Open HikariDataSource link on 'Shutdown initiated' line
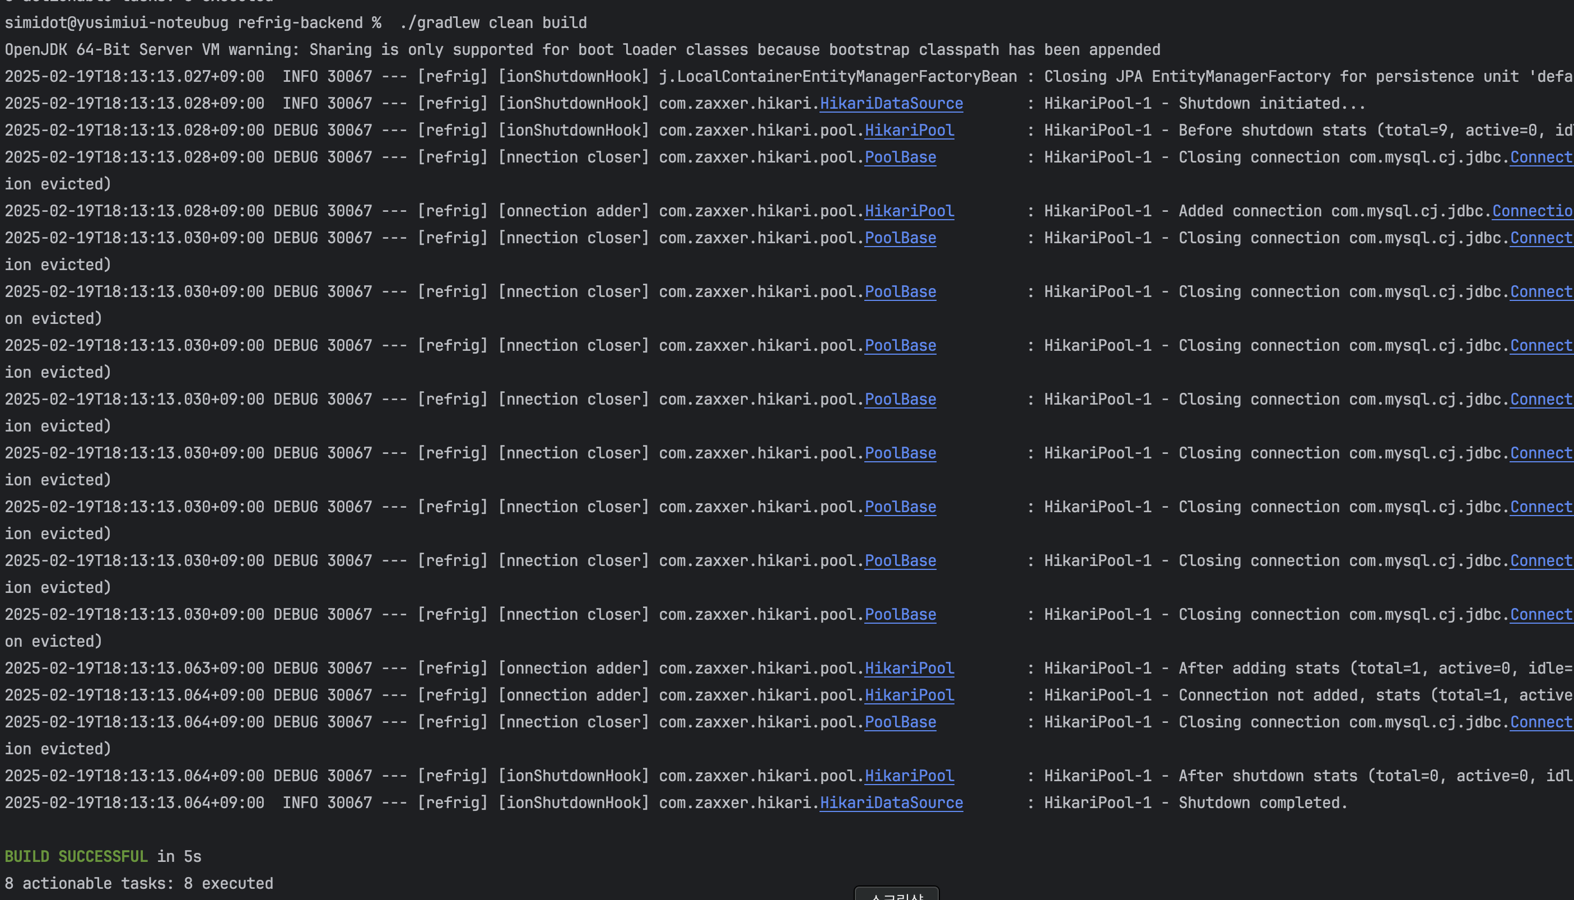 [891, 103]
